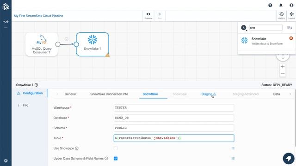Click Snowflake stage input connector circle
The width and height of the screenshot is (296, 166).
pyautogui.click(x=76, y=44)
